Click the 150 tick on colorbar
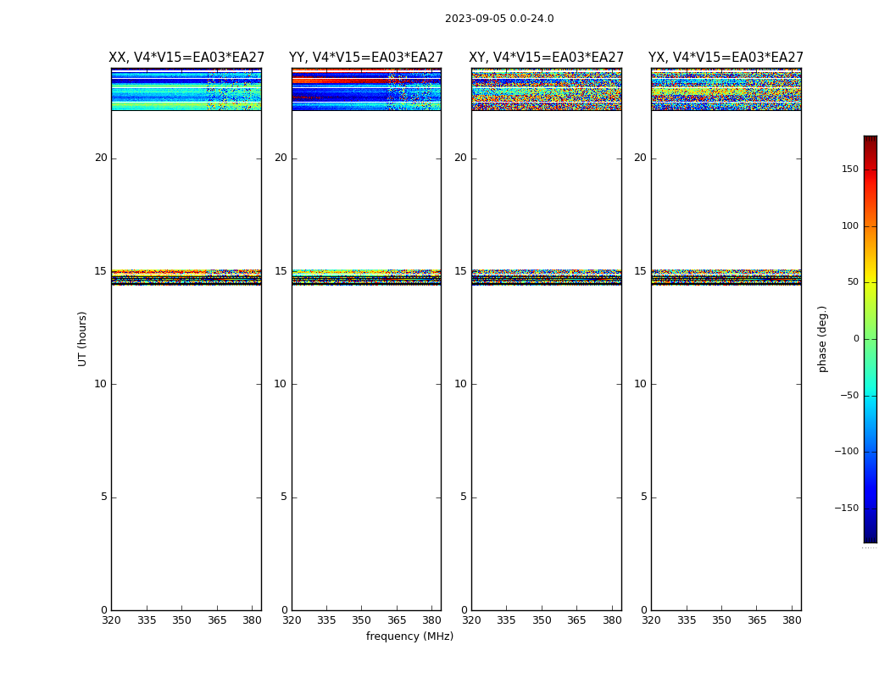The width and height of the screenshot is (890, 678). (x=850, y=169)
